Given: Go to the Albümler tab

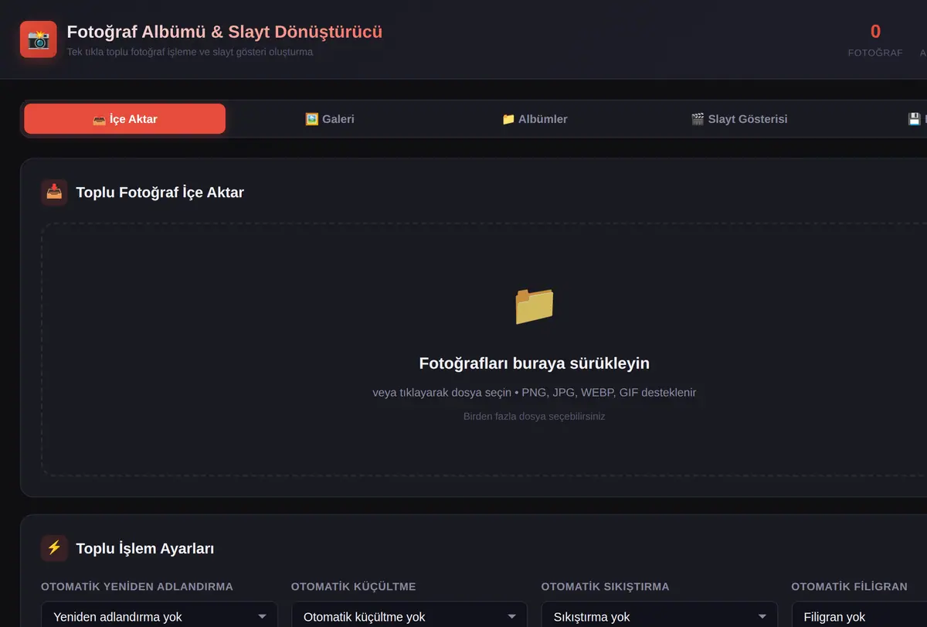Looking at the screenshot, I should [x=535, y=119].
